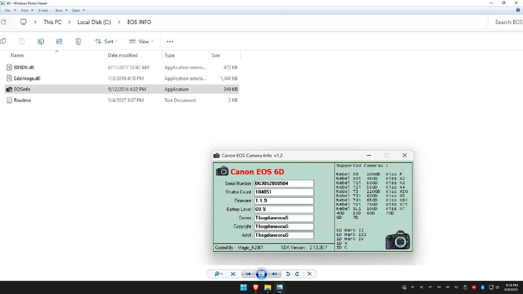Click the Paste icon in Explorer toolbar
523x294 pixels.
tap(21, 41)
